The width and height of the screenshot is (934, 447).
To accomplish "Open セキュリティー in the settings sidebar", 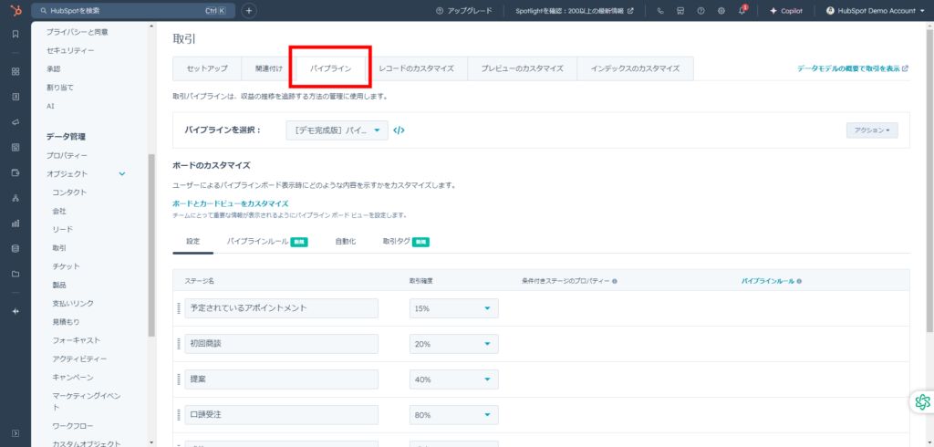I will pos(70,51).
